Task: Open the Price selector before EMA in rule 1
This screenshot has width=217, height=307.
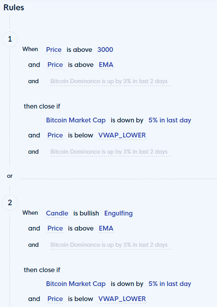Action: click(x=55, y=65)
